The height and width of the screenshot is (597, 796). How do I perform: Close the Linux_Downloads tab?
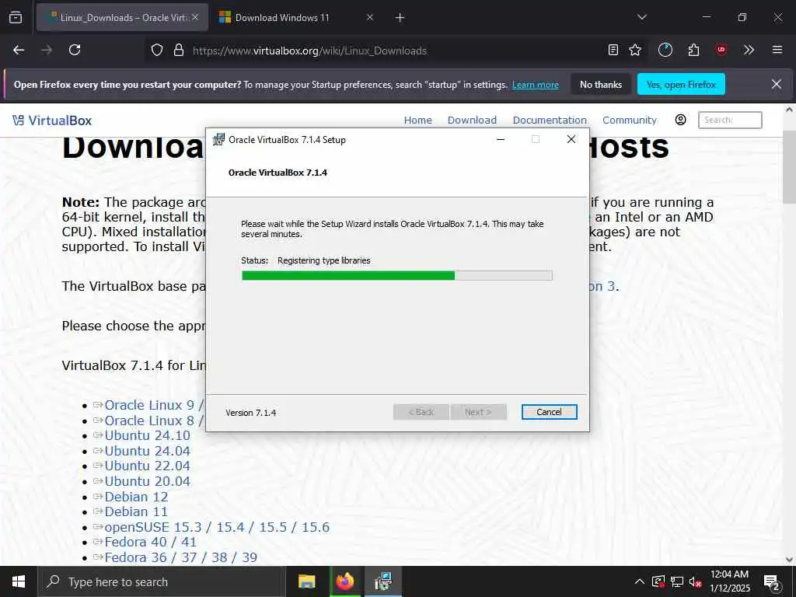[195, 18]
